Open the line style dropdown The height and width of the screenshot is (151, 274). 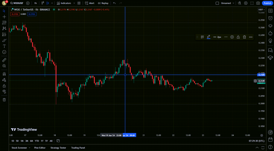pos(226,37)
